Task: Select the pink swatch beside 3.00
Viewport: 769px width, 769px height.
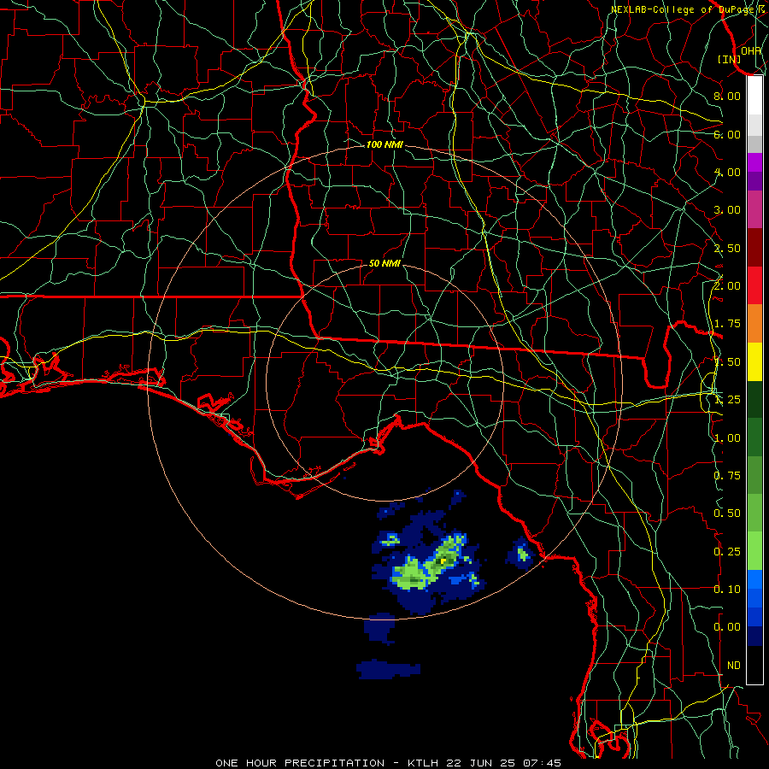Action: pos(754,209)
